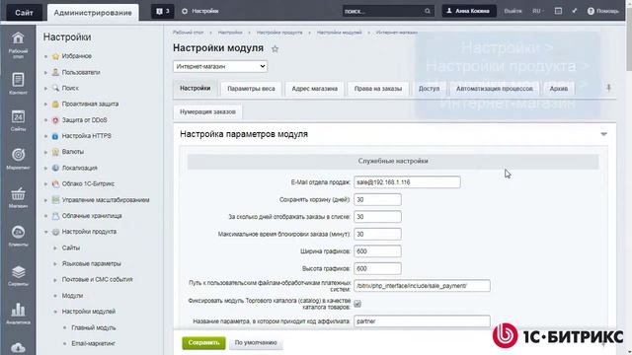This screenshot has height=355, width=632.
Task: Open the Настройки модулей breadcrumb link
Action: (x=339, y=33)
